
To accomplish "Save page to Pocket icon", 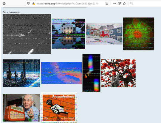I will [119, 4].
